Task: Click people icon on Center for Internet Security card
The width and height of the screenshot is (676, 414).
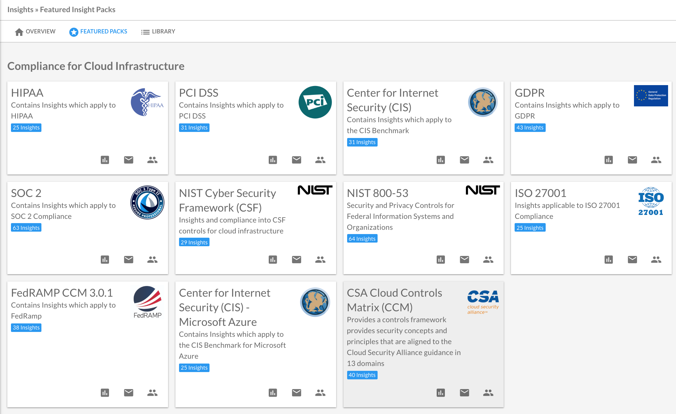Action: pyautogui.click(x=488, y=160)
